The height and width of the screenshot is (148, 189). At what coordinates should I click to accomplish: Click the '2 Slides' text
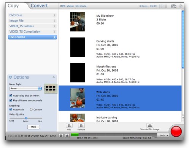(x=101, y=20)
